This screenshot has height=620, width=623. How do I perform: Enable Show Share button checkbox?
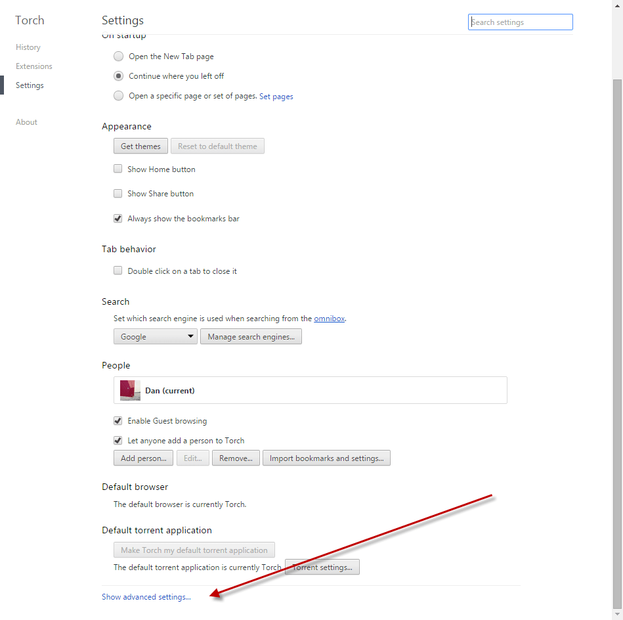118,194
